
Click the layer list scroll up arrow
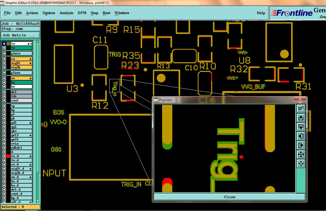[x=38, y=42]
